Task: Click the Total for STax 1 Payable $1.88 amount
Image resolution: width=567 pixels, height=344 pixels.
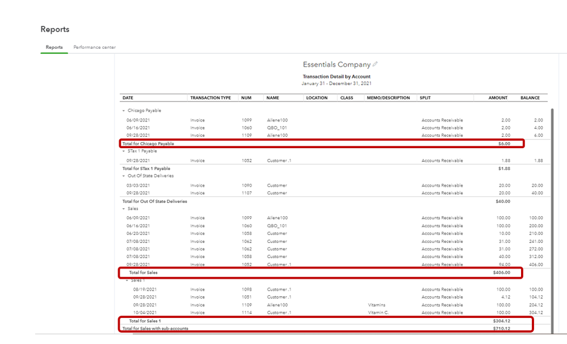Action: point(504,169)
